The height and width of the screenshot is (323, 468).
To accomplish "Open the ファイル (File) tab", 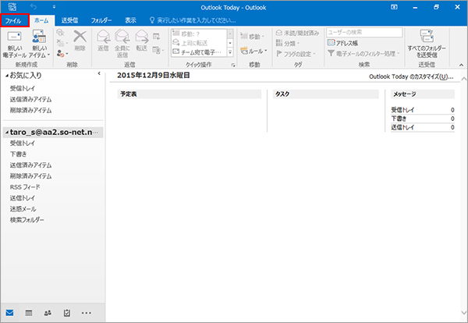I will tap(16, 20).
